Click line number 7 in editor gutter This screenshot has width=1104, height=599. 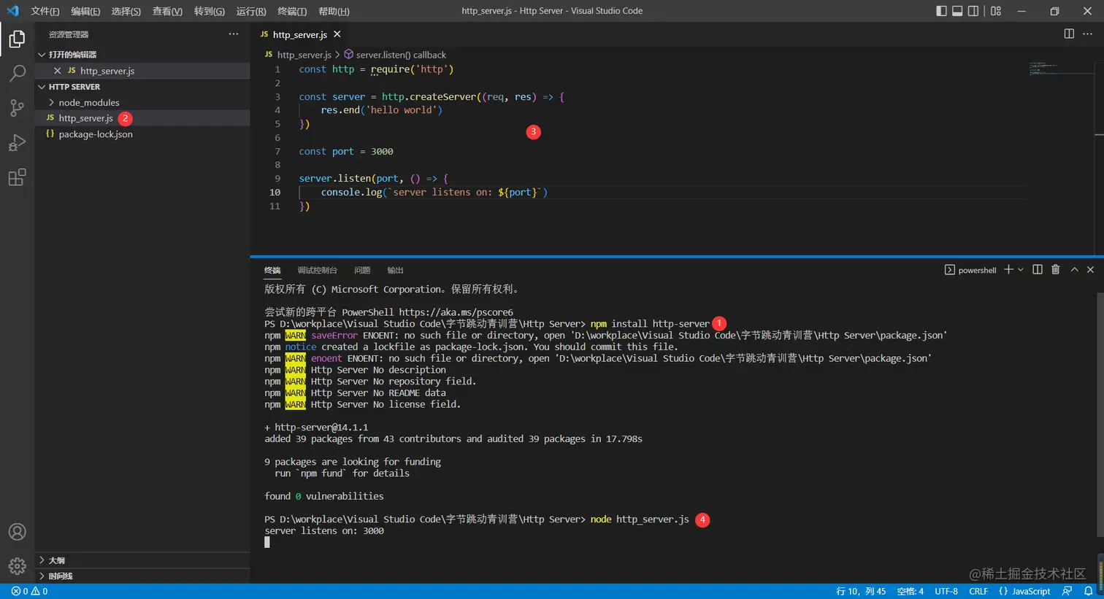coord(277,152)
